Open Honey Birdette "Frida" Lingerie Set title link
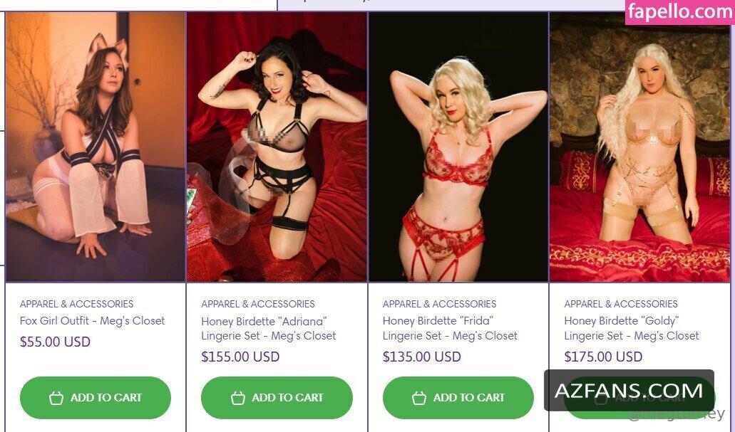Screen dimensions: 735x432 450,329
